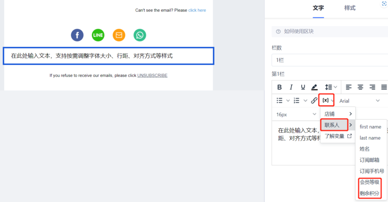Image resolution: width=388 pixels, height=202 pixels.
Task: Click the orange email icon
Action: pos(119,35)
